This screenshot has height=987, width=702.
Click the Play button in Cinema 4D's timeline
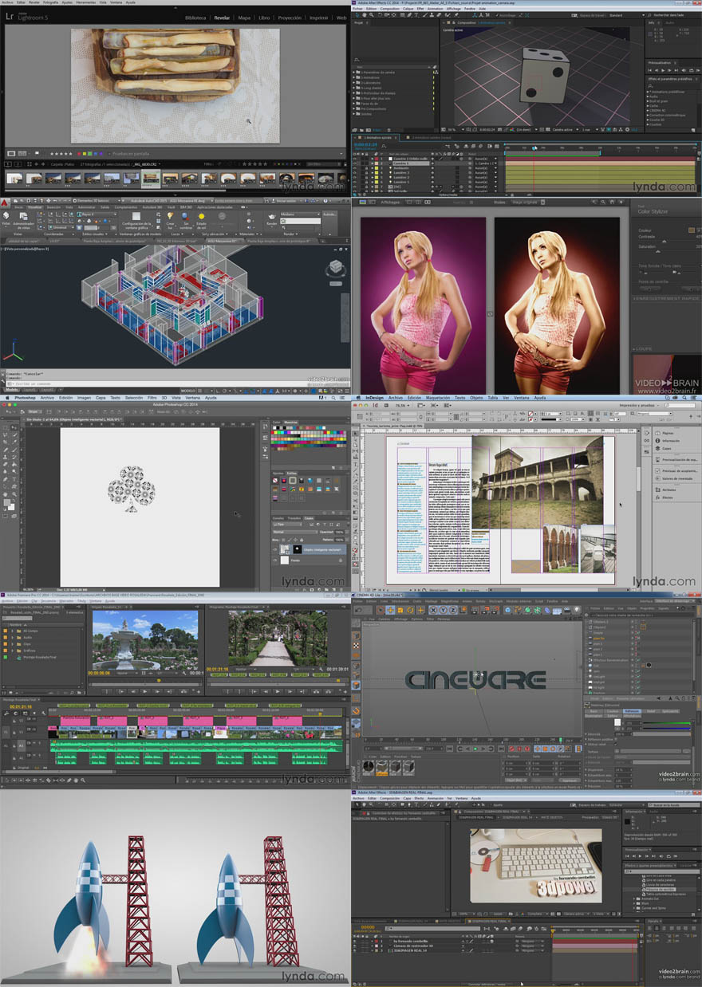[x=475, y=749]
